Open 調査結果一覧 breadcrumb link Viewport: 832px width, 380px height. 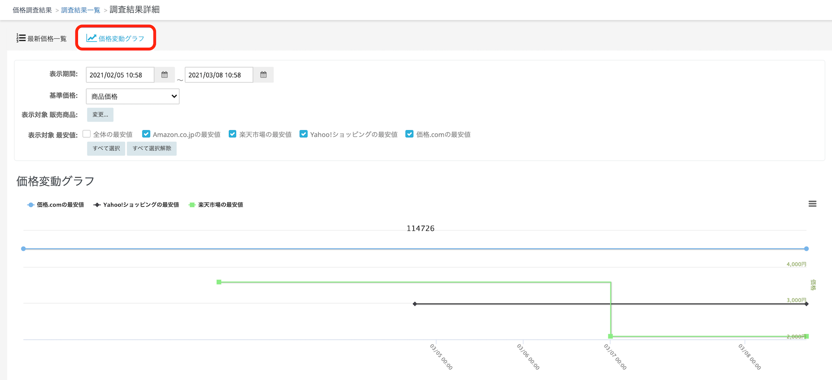(80, 10)
